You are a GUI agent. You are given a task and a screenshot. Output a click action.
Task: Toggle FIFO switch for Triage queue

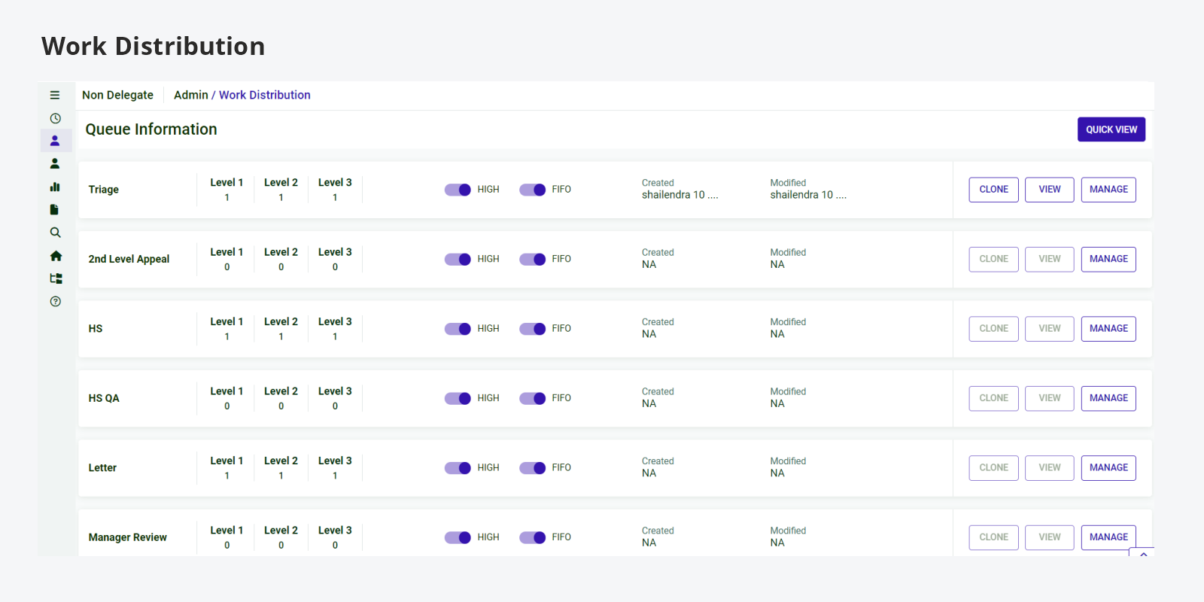pos(533,190)
